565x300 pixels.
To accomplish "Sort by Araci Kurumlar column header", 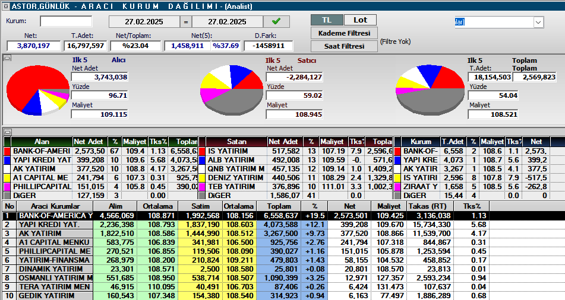I will pos(55,206).
